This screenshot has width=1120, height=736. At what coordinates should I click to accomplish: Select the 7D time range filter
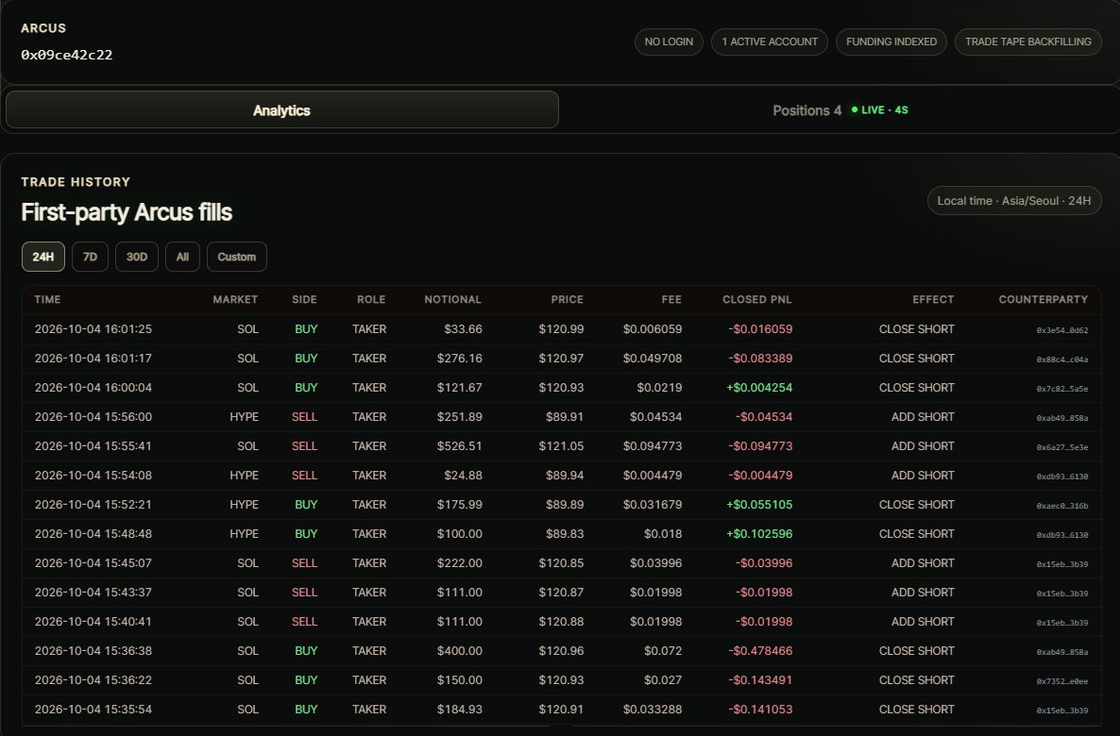point(90,257)
